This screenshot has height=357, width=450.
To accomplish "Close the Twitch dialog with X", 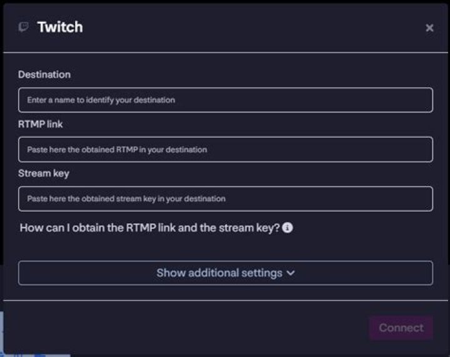I will (x=429, y=28).
